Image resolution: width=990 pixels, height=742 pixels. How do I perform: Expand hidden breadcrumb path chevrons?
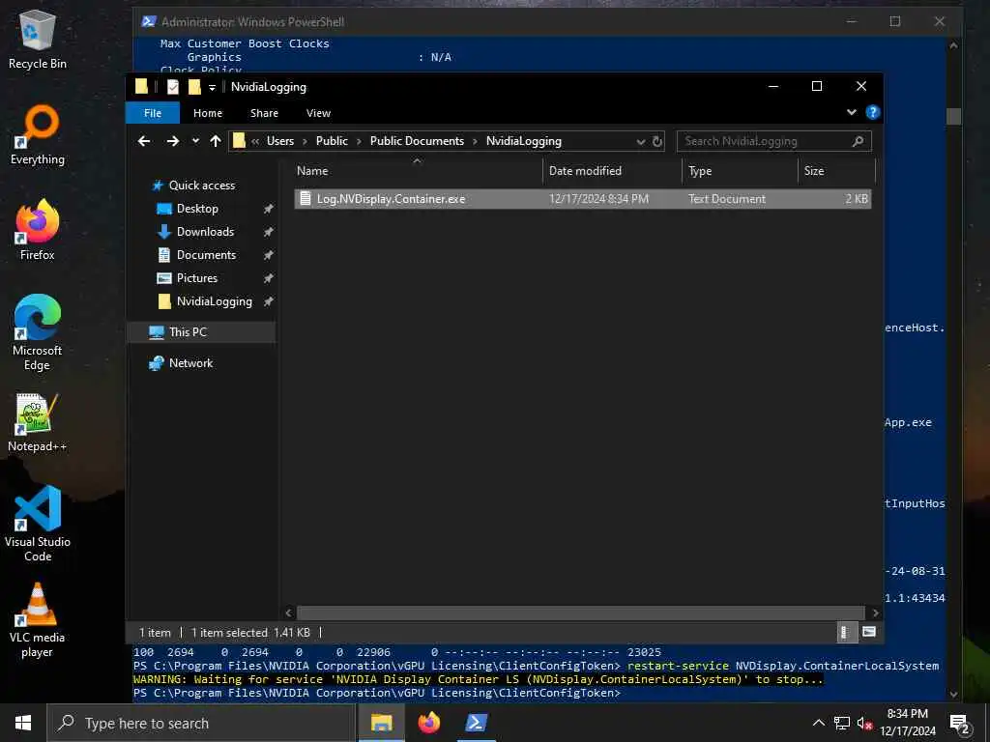coord(255,141)
